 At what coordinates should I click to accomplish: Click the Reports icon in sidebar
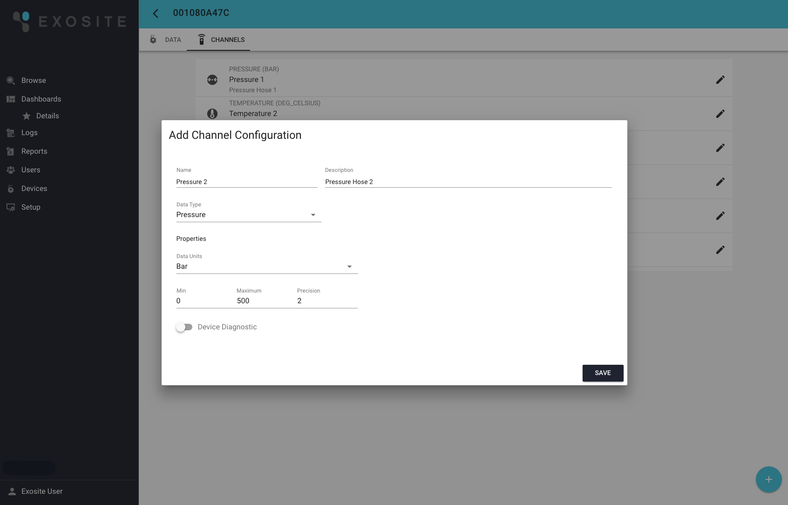point(10,151)
